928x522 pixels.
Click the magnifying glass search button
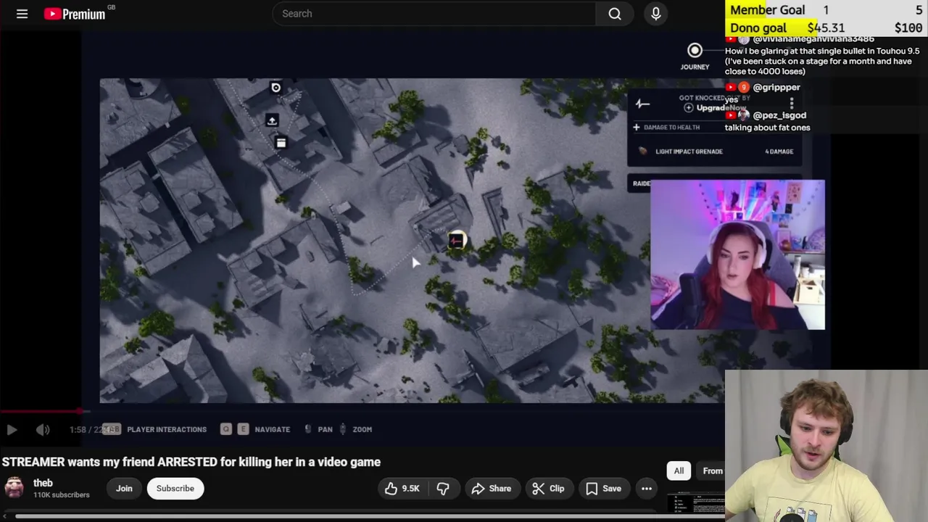pos(615,14)
